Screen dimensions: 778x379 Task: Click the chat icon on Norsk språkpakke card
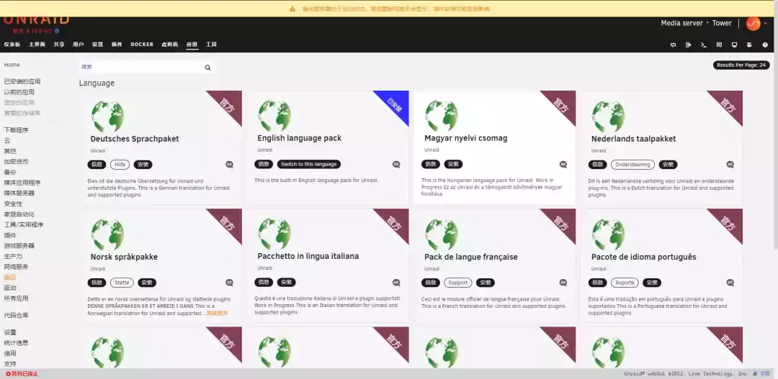point(229,283)
